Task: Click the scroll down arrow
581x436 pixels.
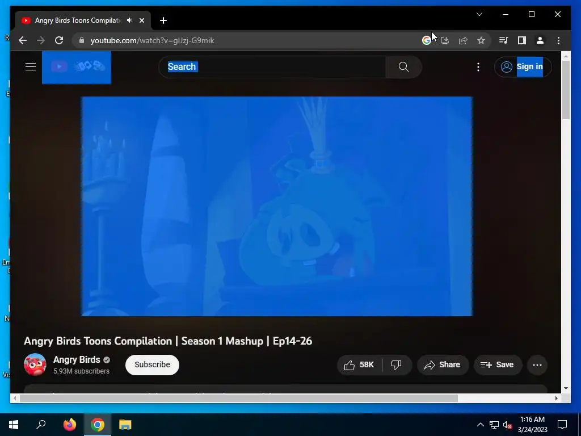Action: tap(566, 388)
